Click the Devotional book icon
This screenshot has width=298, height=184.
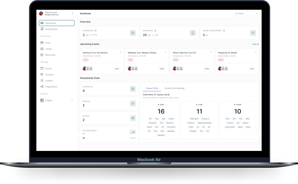tap(193, 33)
